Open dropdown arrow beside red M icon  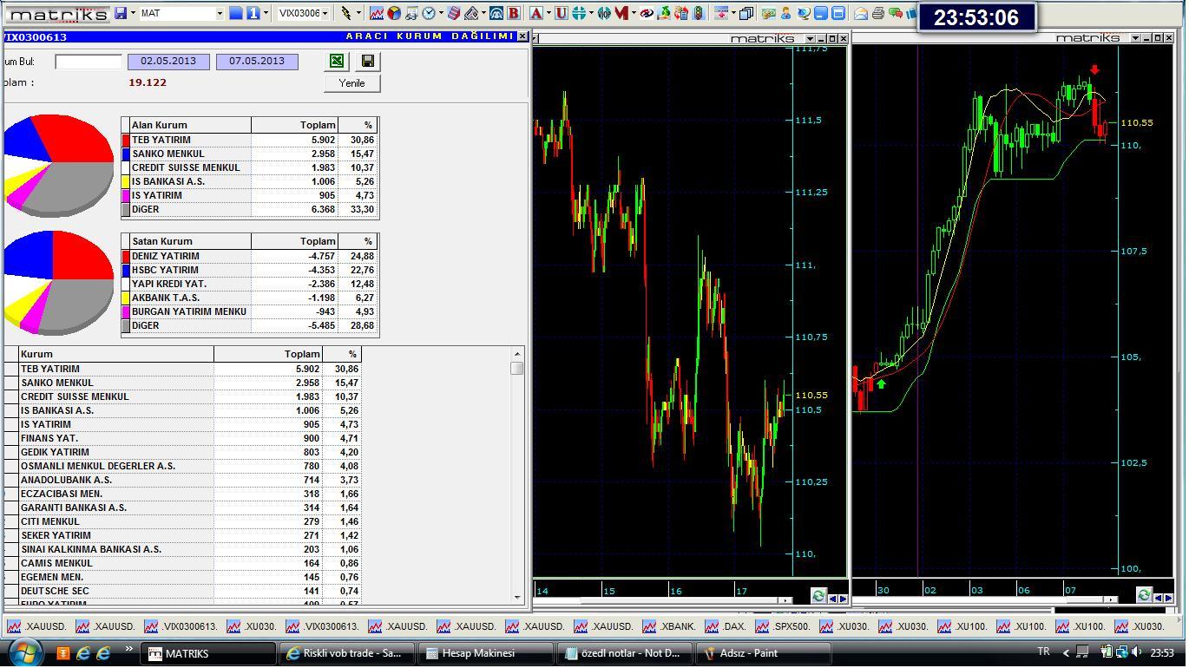pos(634,13)
